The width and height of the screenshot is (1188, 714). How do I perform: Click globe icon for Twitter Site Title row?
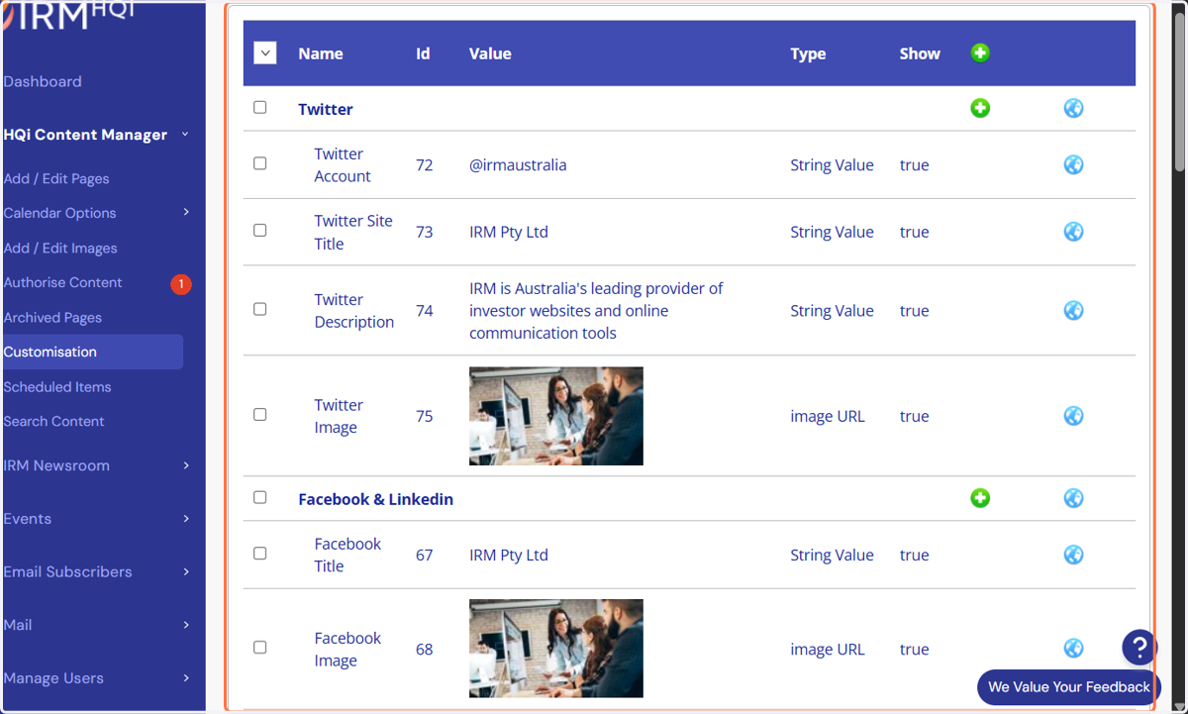1073,231
